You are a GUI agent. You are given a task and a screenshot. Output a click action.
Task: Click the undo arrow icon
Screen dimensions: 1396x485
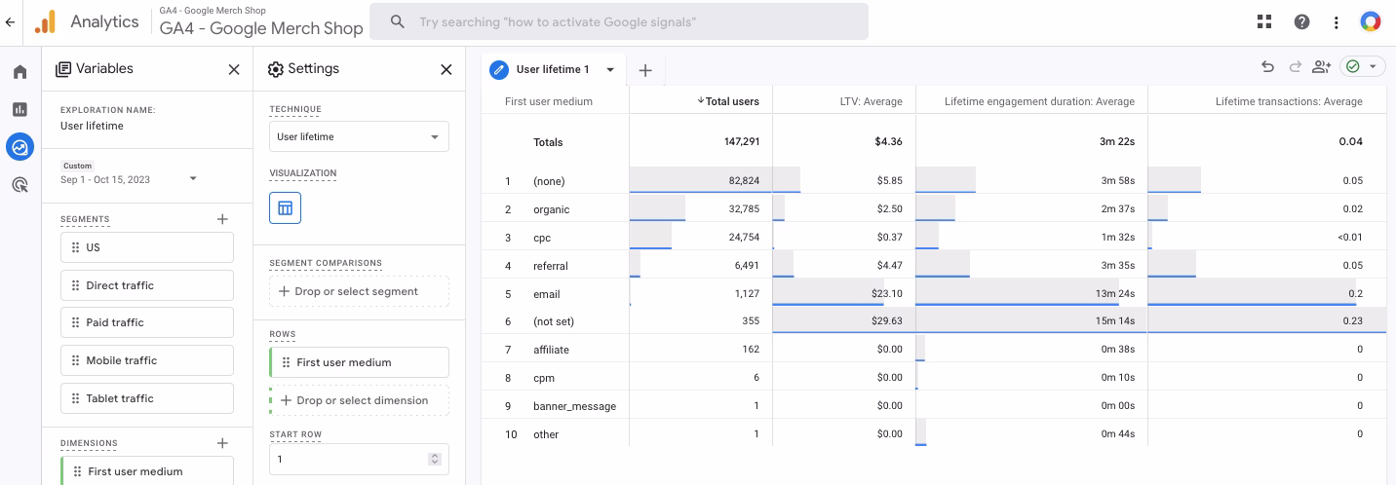pos(1267,67)
